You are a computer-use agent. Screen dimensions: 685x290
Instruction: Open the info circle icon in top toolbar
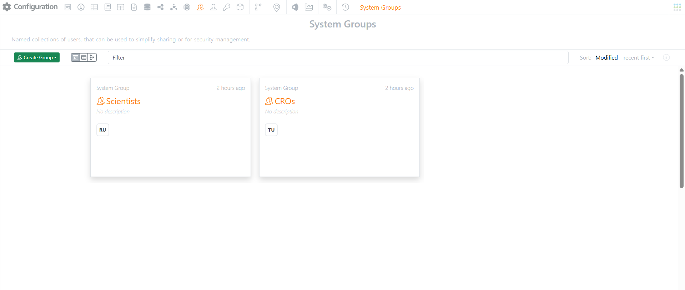[x=81, y=7]
